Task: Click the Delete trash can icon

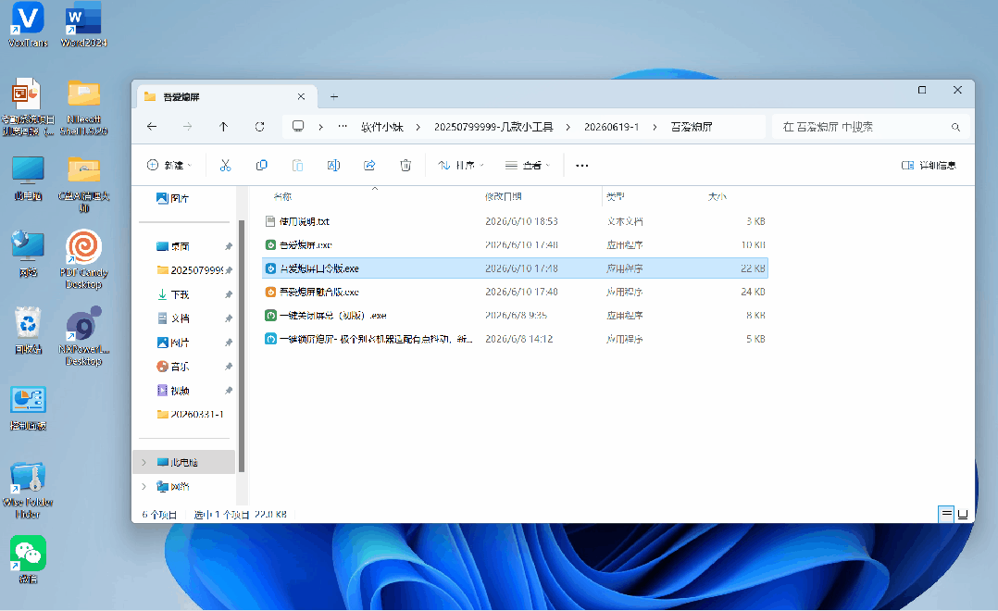Action: click(x=405, y=166)
